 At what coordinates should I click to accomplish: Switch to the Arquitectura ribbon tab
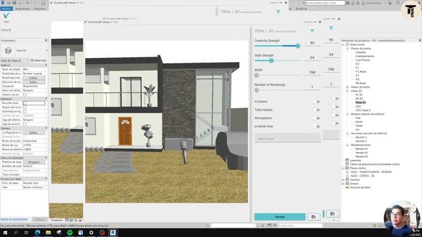click(x=22, y=9)
